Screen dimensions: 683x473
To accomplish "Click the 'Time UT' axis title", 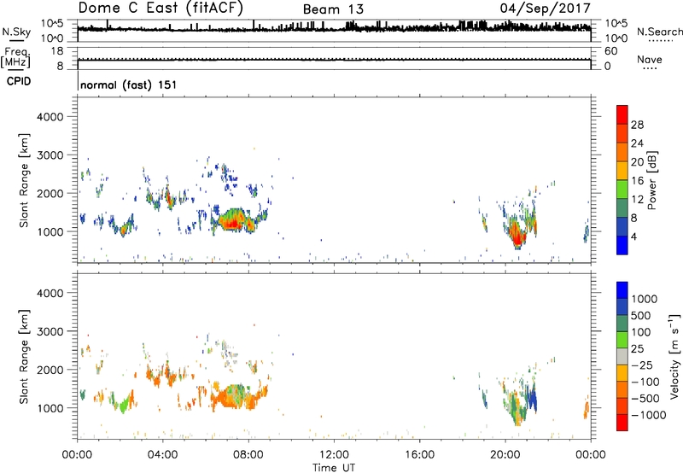I will 334,468.
